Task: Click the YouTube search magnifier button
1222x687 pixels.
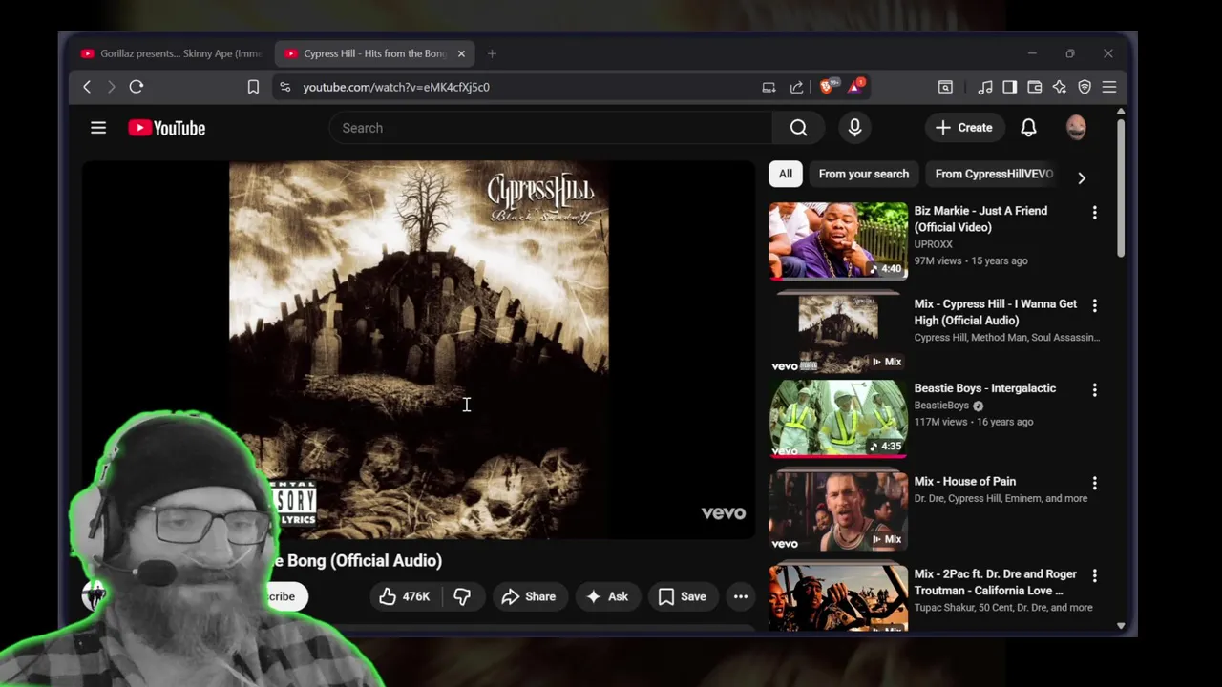Action: pyautogui.click(x=799, y=128)
